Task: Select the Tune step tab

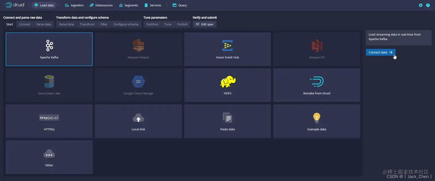Action: click(168, 24)
